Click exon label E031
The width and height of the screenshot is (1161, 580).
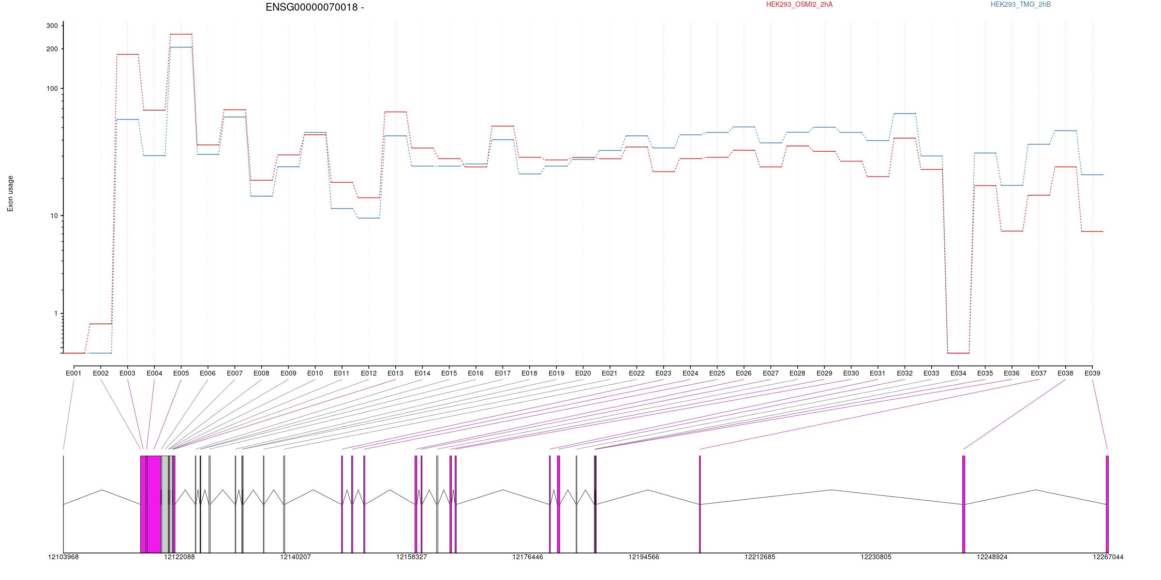pyautogui.click(x=878, y=373)
